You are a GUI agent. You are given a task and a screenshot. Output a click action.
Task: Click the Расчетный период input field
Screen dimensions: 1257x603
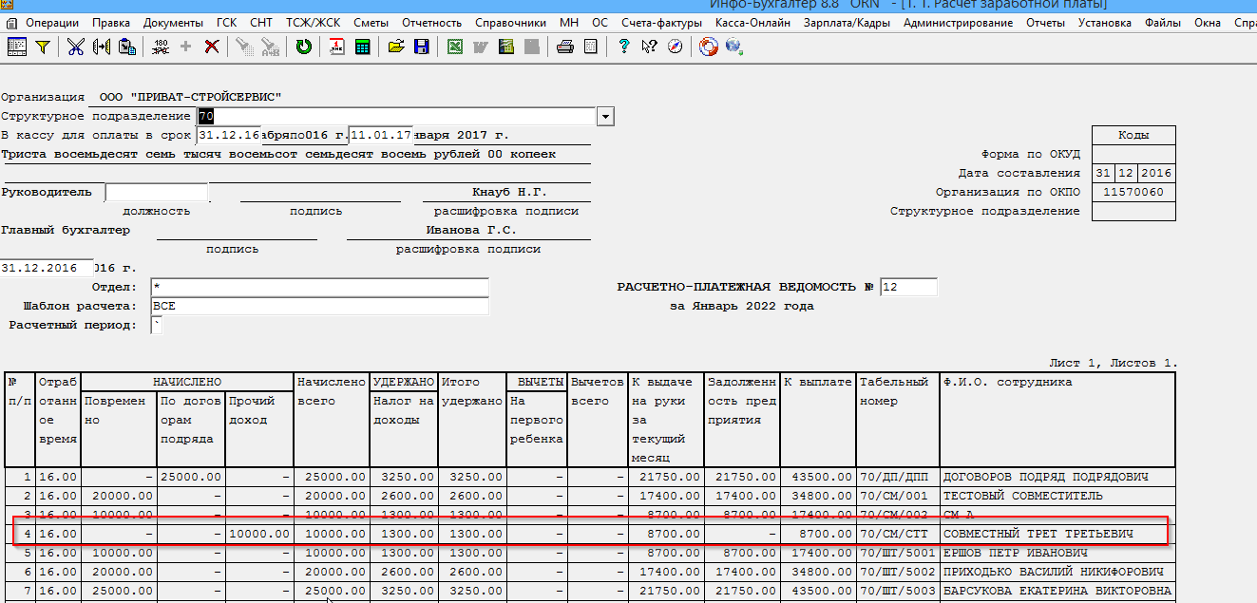157,325
